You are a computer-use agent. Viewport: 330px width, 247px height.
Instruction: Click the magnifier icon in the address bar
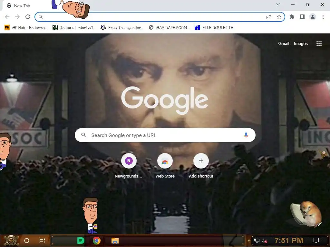coord(40,17)
